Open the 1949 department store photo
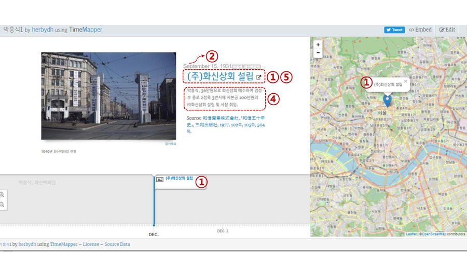The image size is (467, 262). 108,96
